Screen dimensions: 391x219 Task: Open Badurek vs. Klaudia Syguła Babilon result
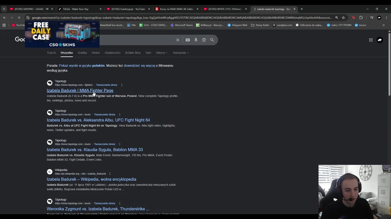(95, 150)
